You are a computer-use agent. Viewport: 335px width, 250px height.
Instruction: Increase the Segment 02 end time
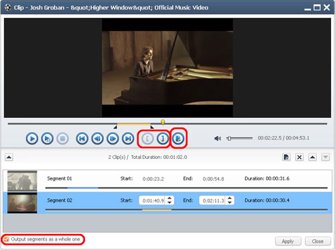pos(230,198)
